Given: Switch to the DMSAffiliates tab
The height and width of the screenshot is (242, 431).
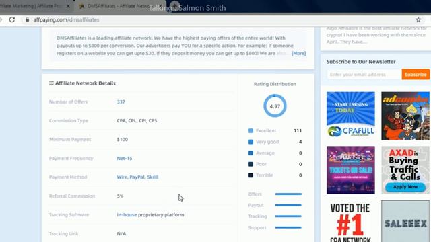Looking at the screenshot, I should [119, 6].
